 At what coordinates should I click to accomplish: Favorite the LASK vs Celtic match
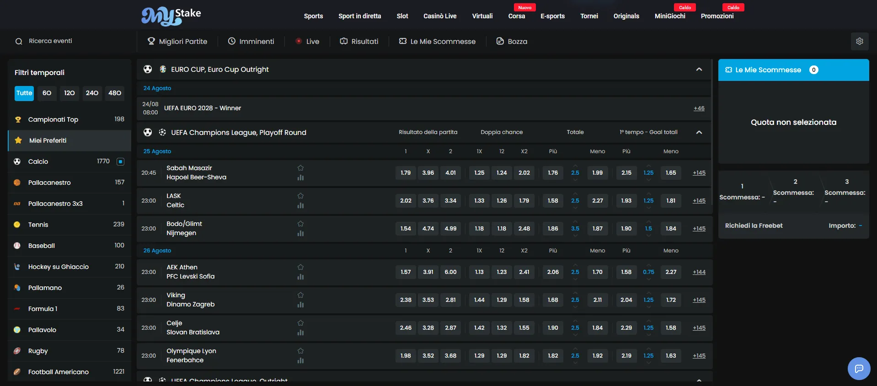coord(300,196)
